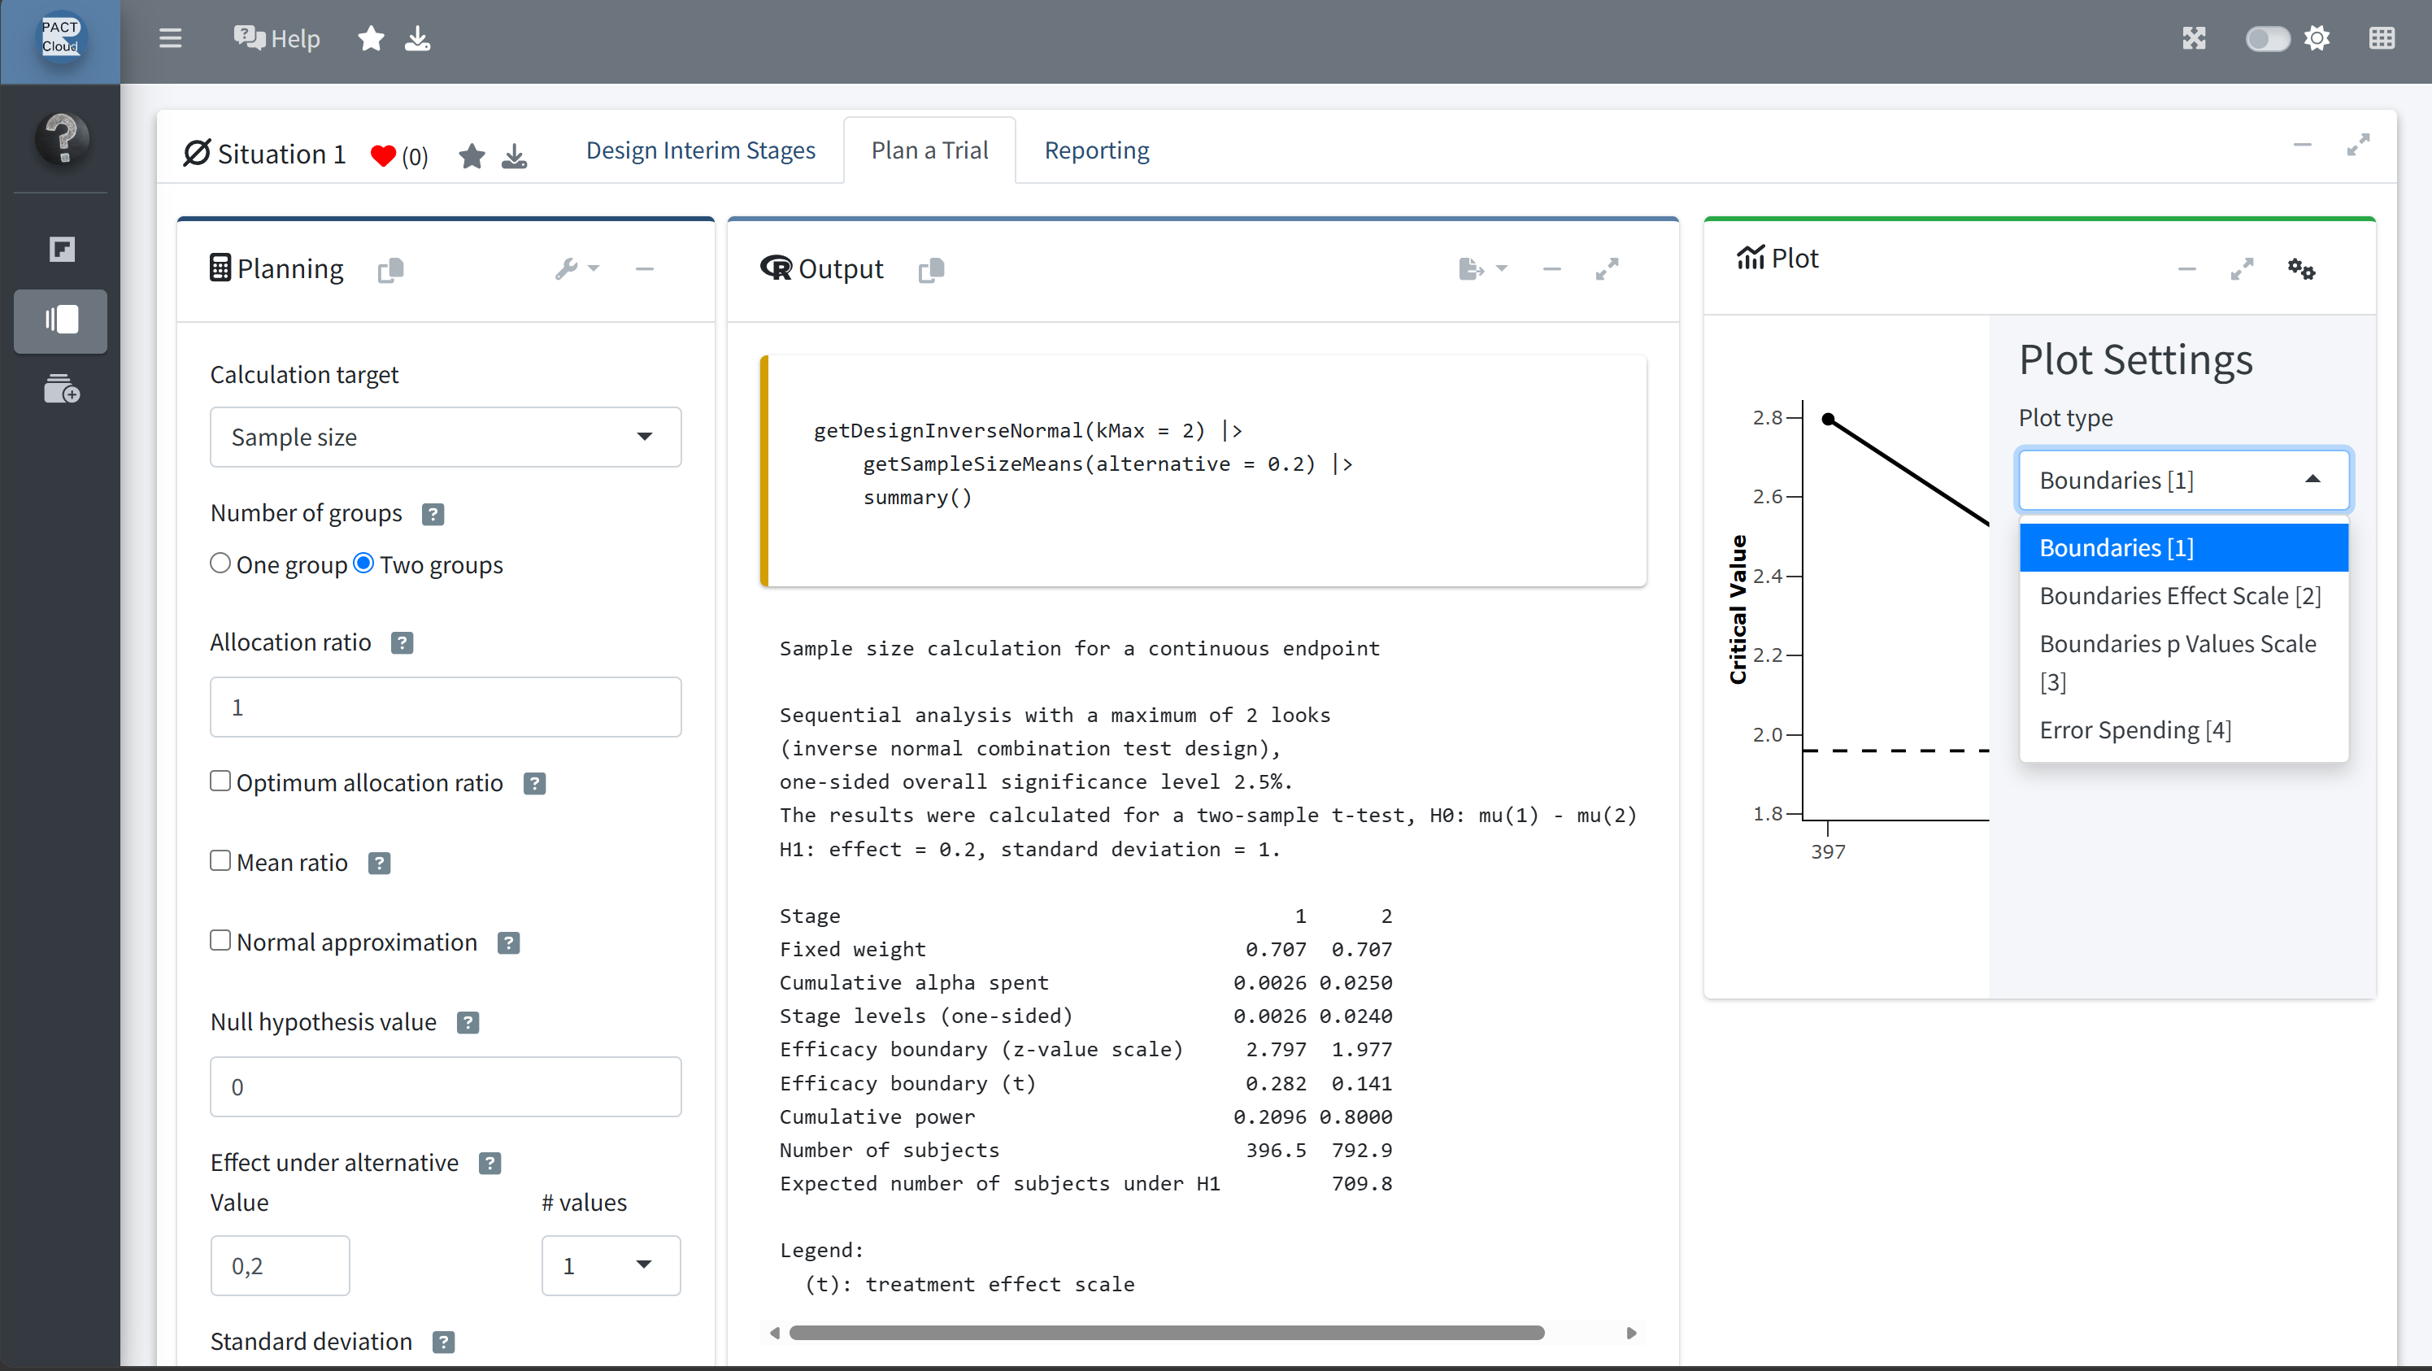The image size is (2432, 1371).
Task: Click the Output horizontal scrollbar thumb
Action: tap(1167, 1334)
